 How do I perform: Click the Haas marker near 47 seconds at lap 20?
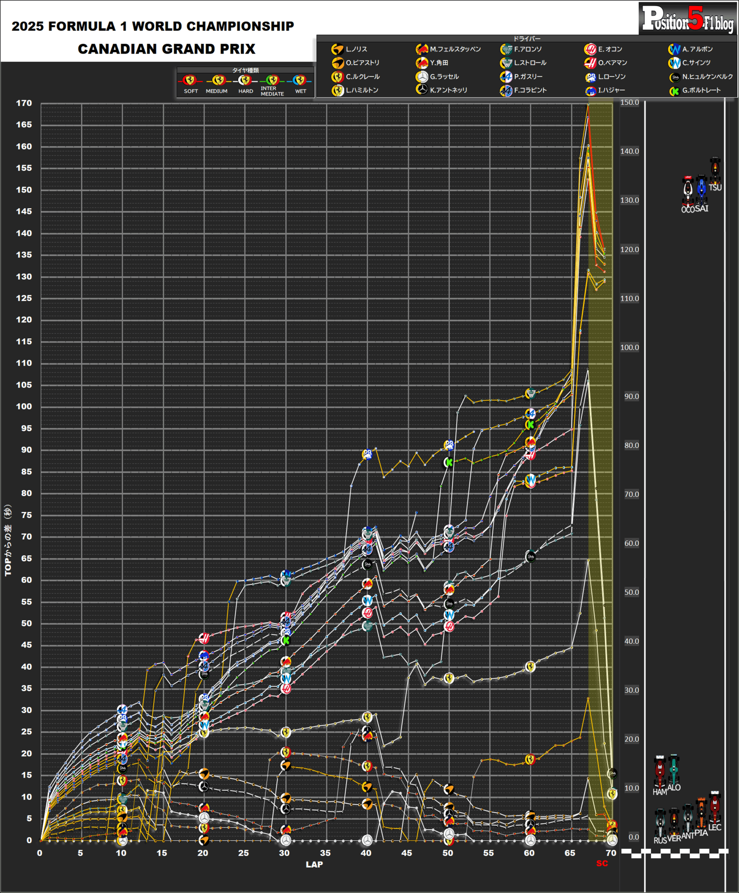pyautogui.click(x=204, y=638)
